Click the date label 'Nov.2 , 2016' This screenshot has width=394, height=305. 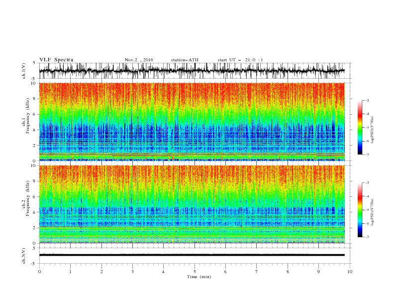point(139,60)
